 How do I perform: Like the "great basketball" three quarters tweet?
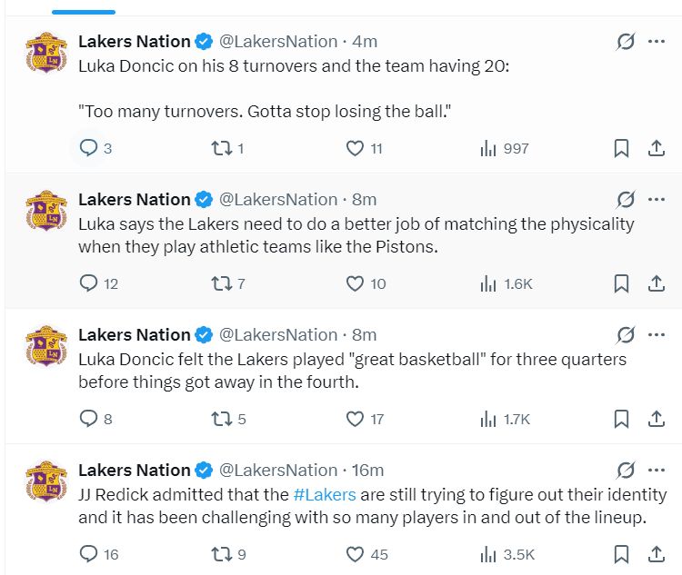356,419
